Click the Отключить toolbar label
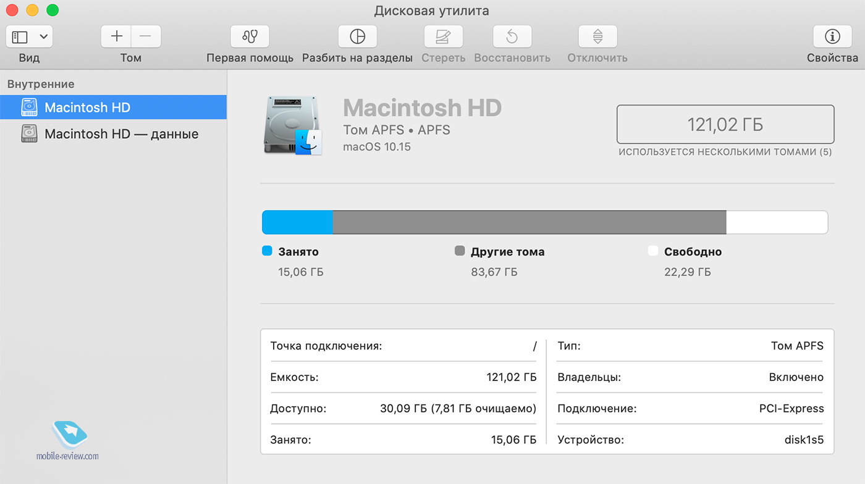 pyautogui.click(x=597, y=58)
